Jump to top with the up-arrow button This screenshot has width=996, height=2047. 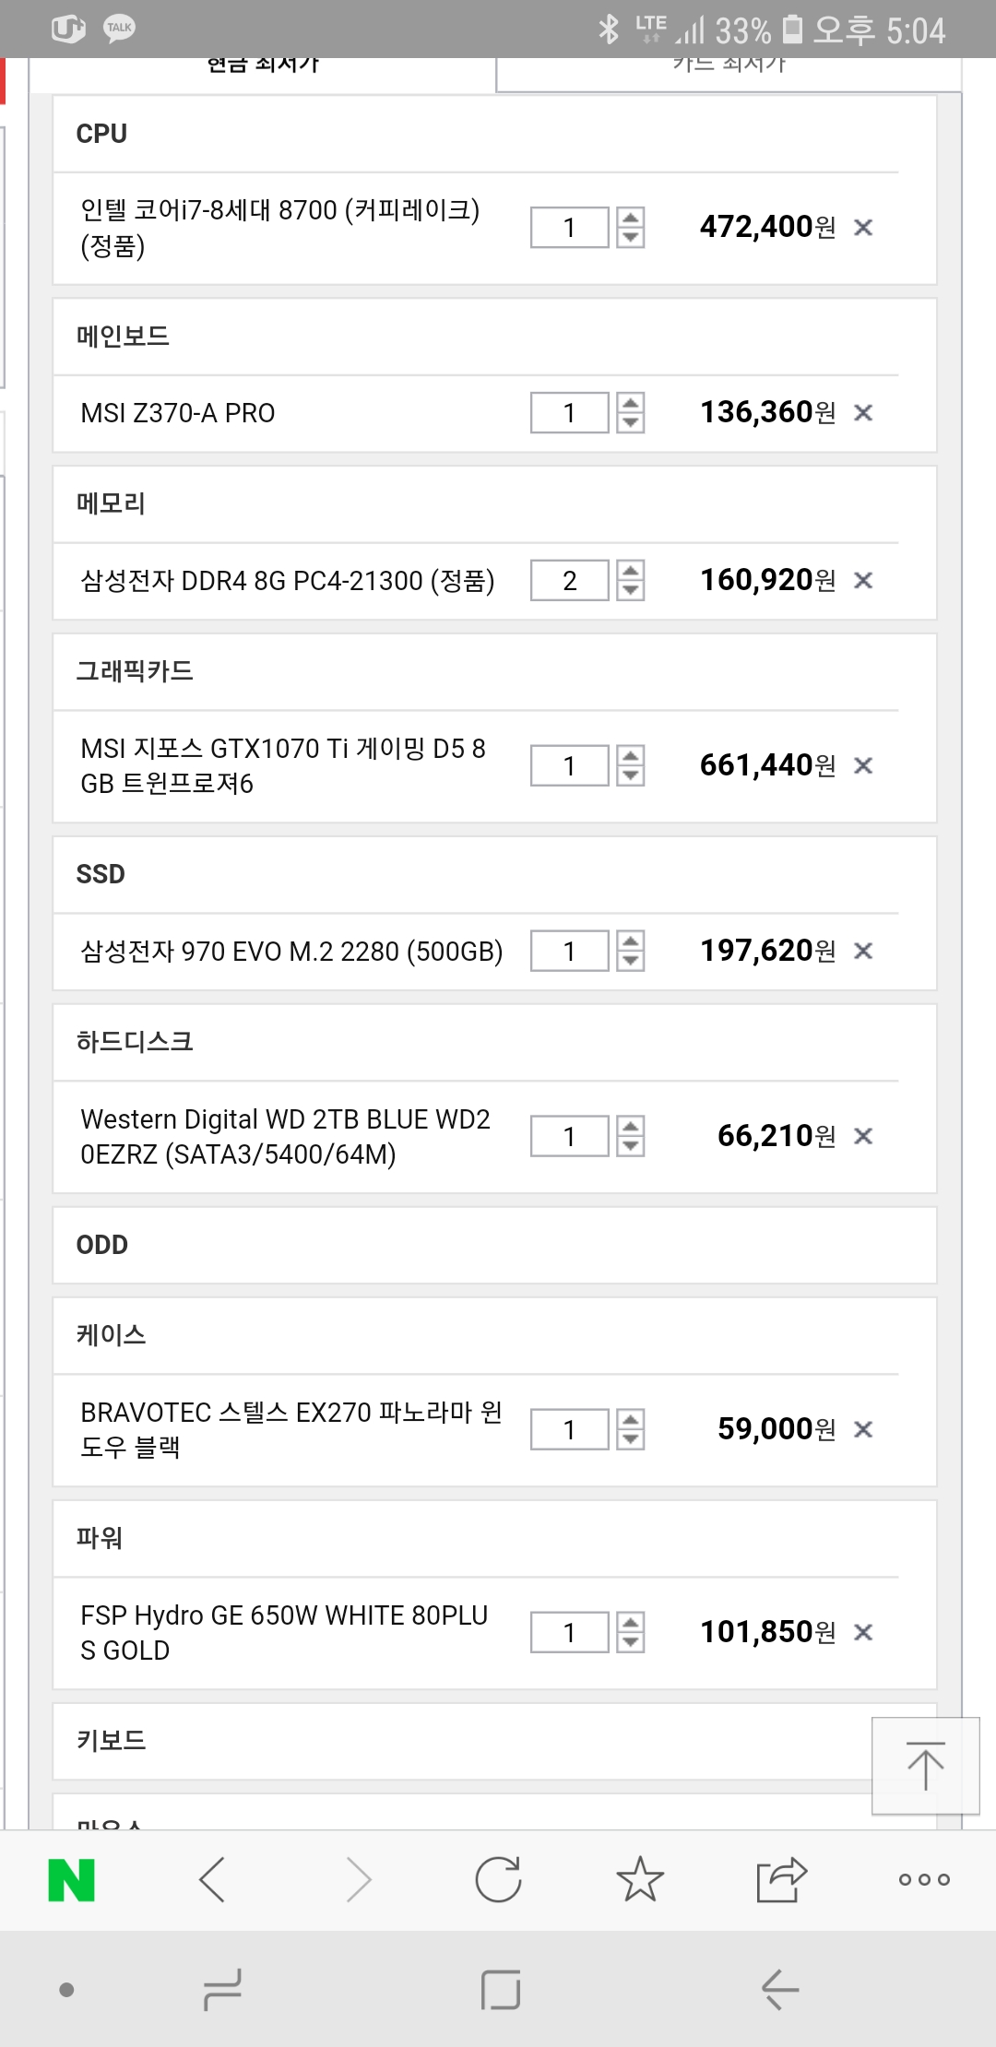point(925,1766)
